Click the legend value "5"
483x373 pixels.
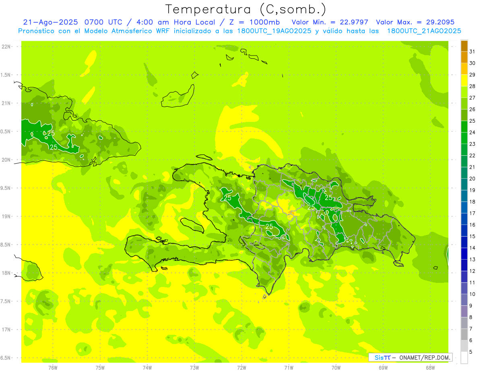pos(471,352)
